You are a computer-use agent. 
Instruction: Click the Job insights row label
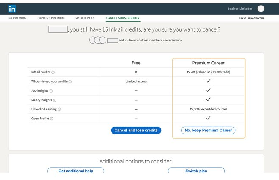(x=40, y=90)
